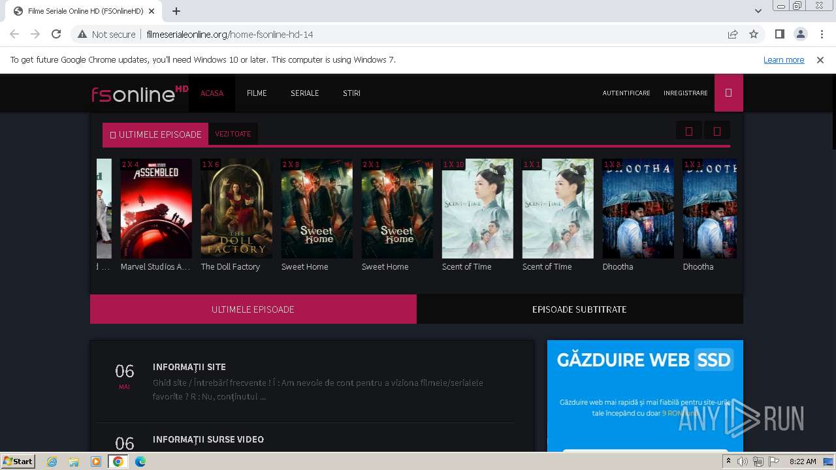The image size is (836, 470).
Task: Click ULTIMELE EPISOADE section header label
Action: point(155,134)
